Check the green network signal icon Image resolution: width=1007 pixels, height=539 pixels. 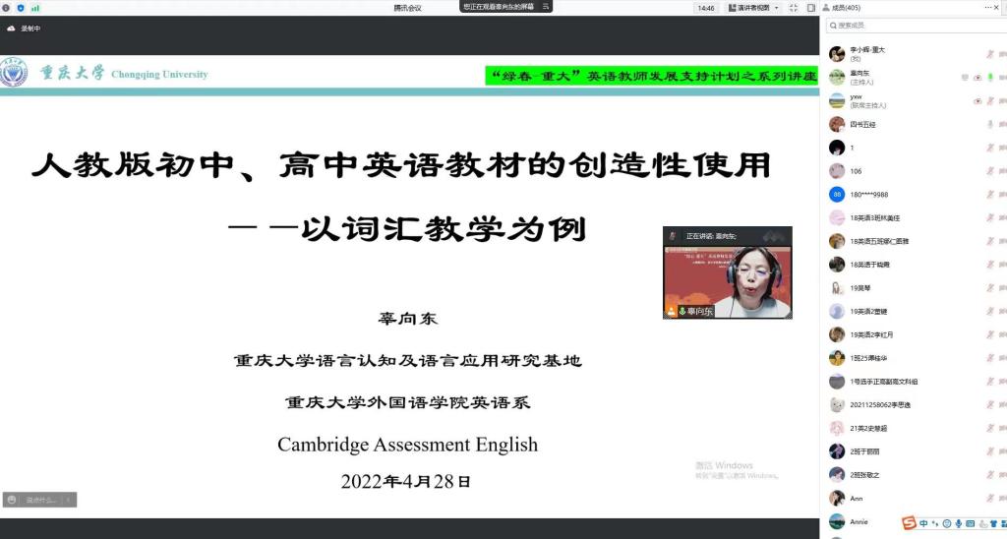point(35,8)
